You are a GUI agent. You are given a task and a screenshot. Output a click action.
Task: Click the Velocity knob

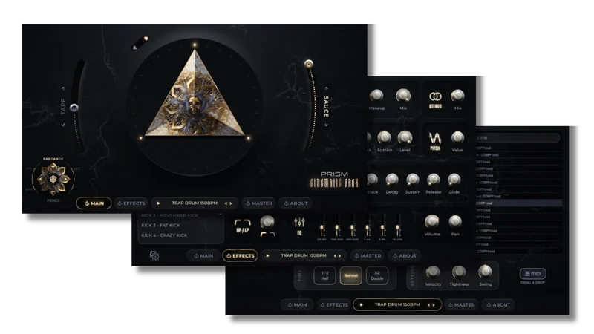pos(433,272)
